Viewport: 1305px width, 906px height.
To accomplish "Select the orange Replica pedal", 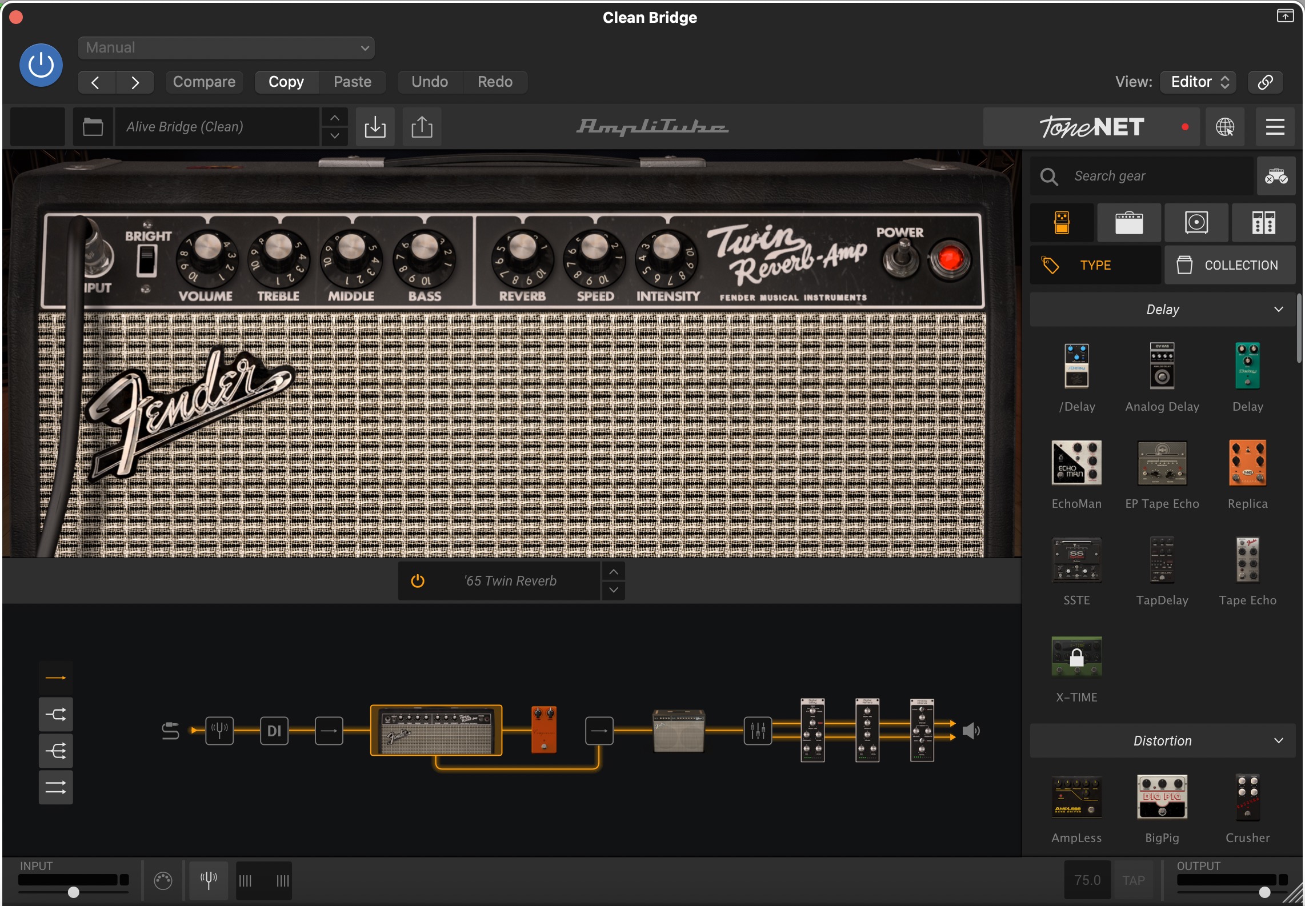I will pos(1247,463).
